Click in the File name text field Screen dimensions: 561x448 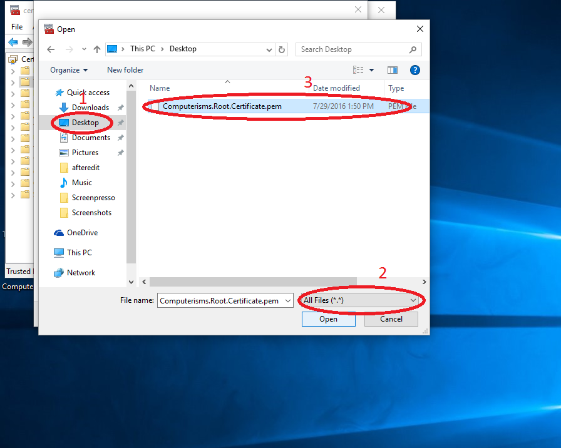[x=221, y=301]
